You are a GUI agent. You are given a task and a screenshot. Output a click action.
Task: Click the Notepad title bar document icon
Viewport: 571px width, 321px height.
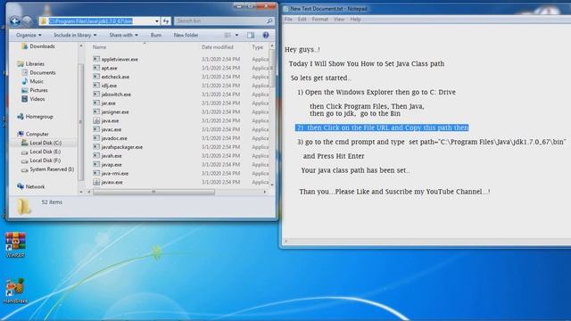click(285, 9)
